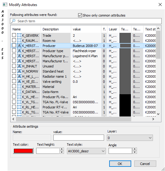Increase Text height with up arrow
165x171 pixels.
[x=62, y=149]
